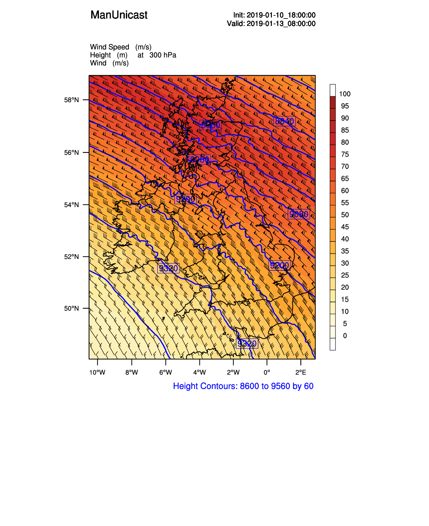The height and width of the screenshot is (526, 429).
Task: Click the colorbar label 45
Action: click(x=345, y=227)
